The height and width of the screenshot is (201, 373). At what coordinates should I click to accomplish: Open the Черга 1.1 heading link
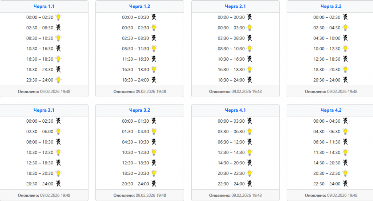click(44, 7)
